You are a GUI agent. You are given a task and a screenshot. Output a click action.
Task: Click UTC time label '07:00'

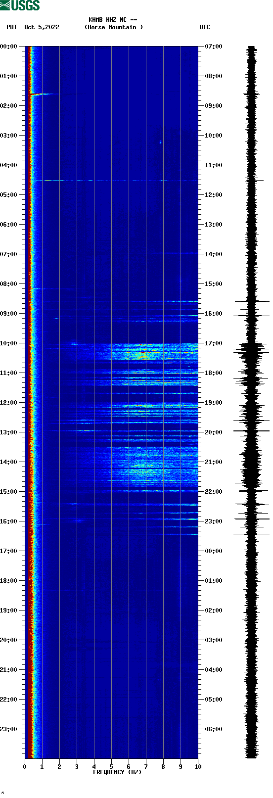point(214,47)
